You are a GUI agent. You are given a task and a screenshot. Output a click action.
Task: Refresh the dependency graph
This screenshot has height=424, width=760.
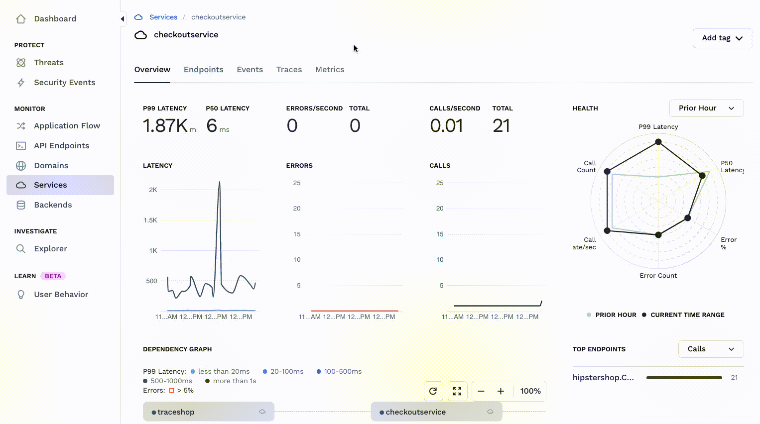pos(433,391)
